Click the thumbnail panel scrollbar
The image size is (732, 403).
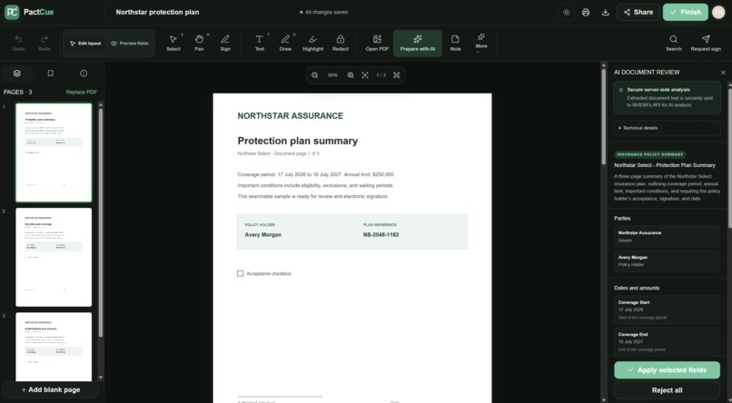coord(101,221)
